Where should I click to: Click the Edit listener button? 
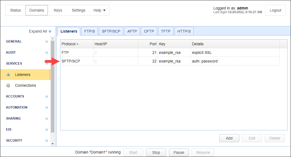click(x=252, y=138)
